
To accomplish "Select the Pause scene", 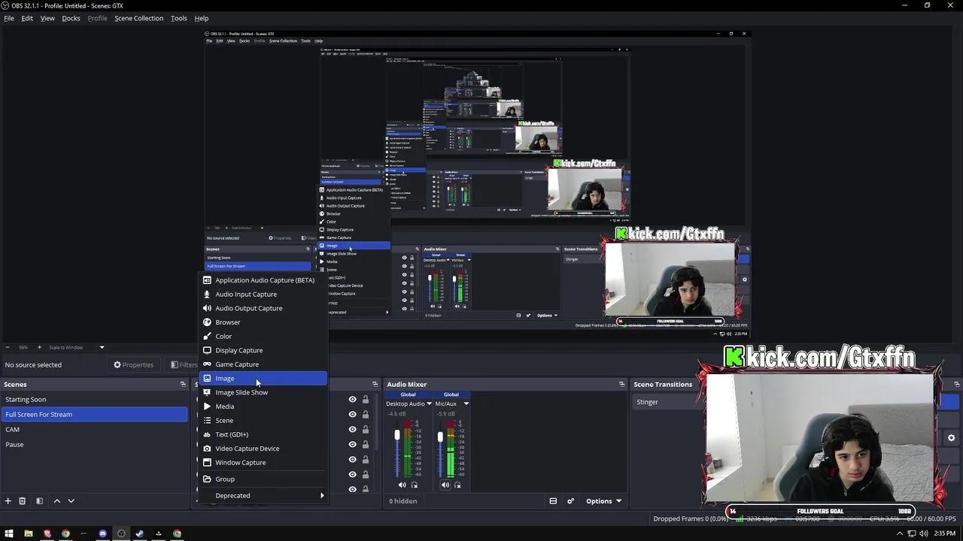I will pos(94,445).
